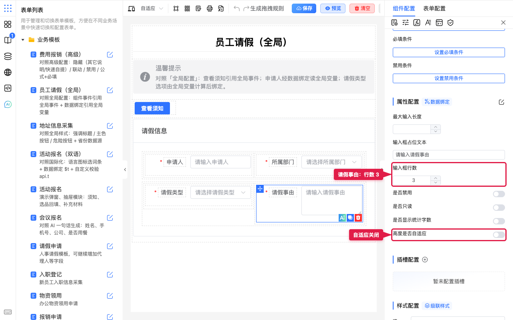Click the copy icon on 请假事由 field
This screenshot has height=320, width=513.
[350, 218]
